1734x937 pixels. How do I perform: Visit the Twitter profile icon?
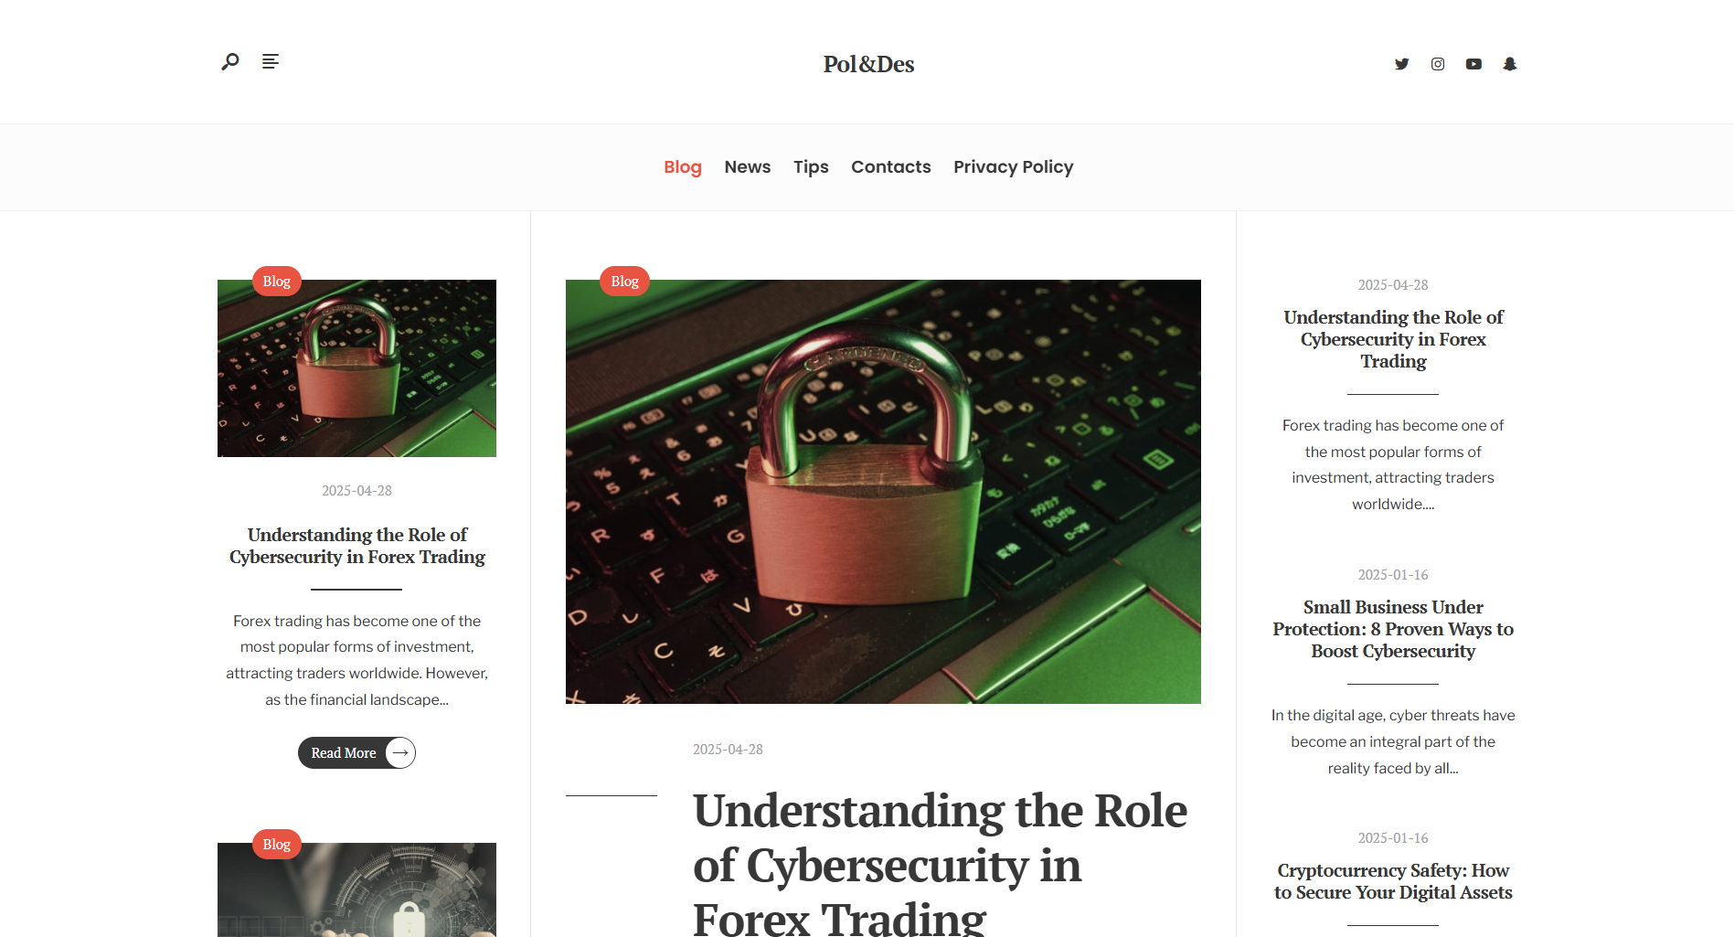click(1401, 64)
